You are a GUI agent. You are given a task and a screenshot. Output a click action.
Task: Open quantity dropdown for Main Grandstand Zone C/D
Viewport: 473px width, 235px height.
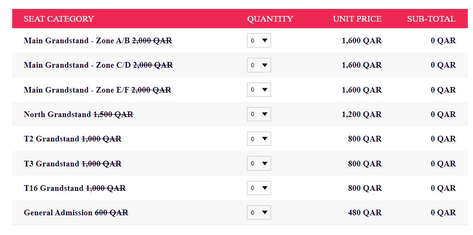[259, 65]
